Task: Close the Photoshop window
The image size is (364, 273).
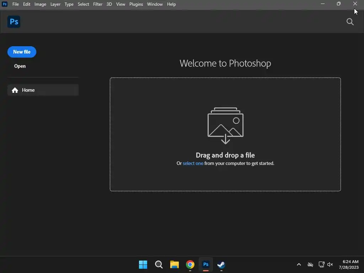Action: pos(355,4)
